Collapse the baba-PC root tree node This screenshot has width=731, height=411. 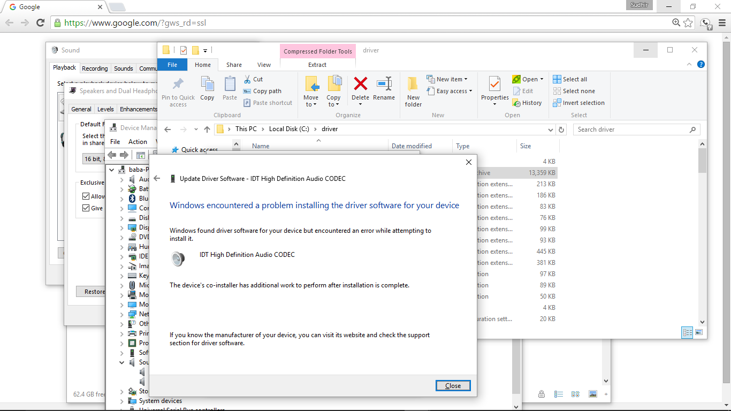click(x=112, y=170)
